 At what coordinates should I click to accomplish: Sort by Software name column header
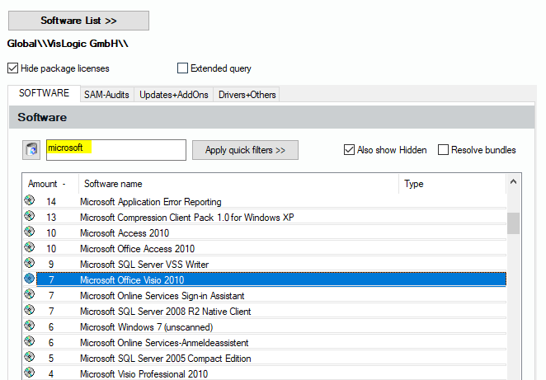tap(238, 184)
